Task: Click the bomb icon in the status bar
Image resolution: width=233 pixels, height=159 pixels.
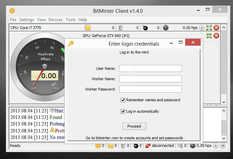Action: (x=136, y=146)
